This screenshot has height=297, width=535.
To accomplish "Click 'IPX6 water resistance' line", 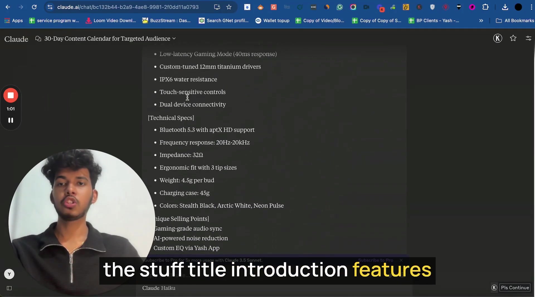I will coord(188,79).
